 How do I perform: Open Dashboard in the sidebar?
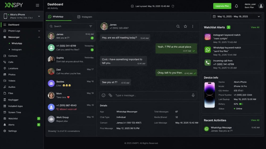[22, 25]
